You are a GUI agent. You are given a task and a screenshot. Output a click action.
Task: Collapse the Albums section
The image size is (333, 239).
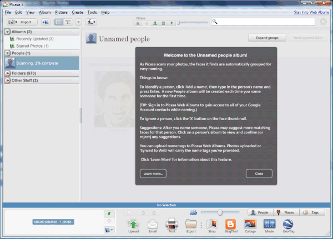pos(7,32)
